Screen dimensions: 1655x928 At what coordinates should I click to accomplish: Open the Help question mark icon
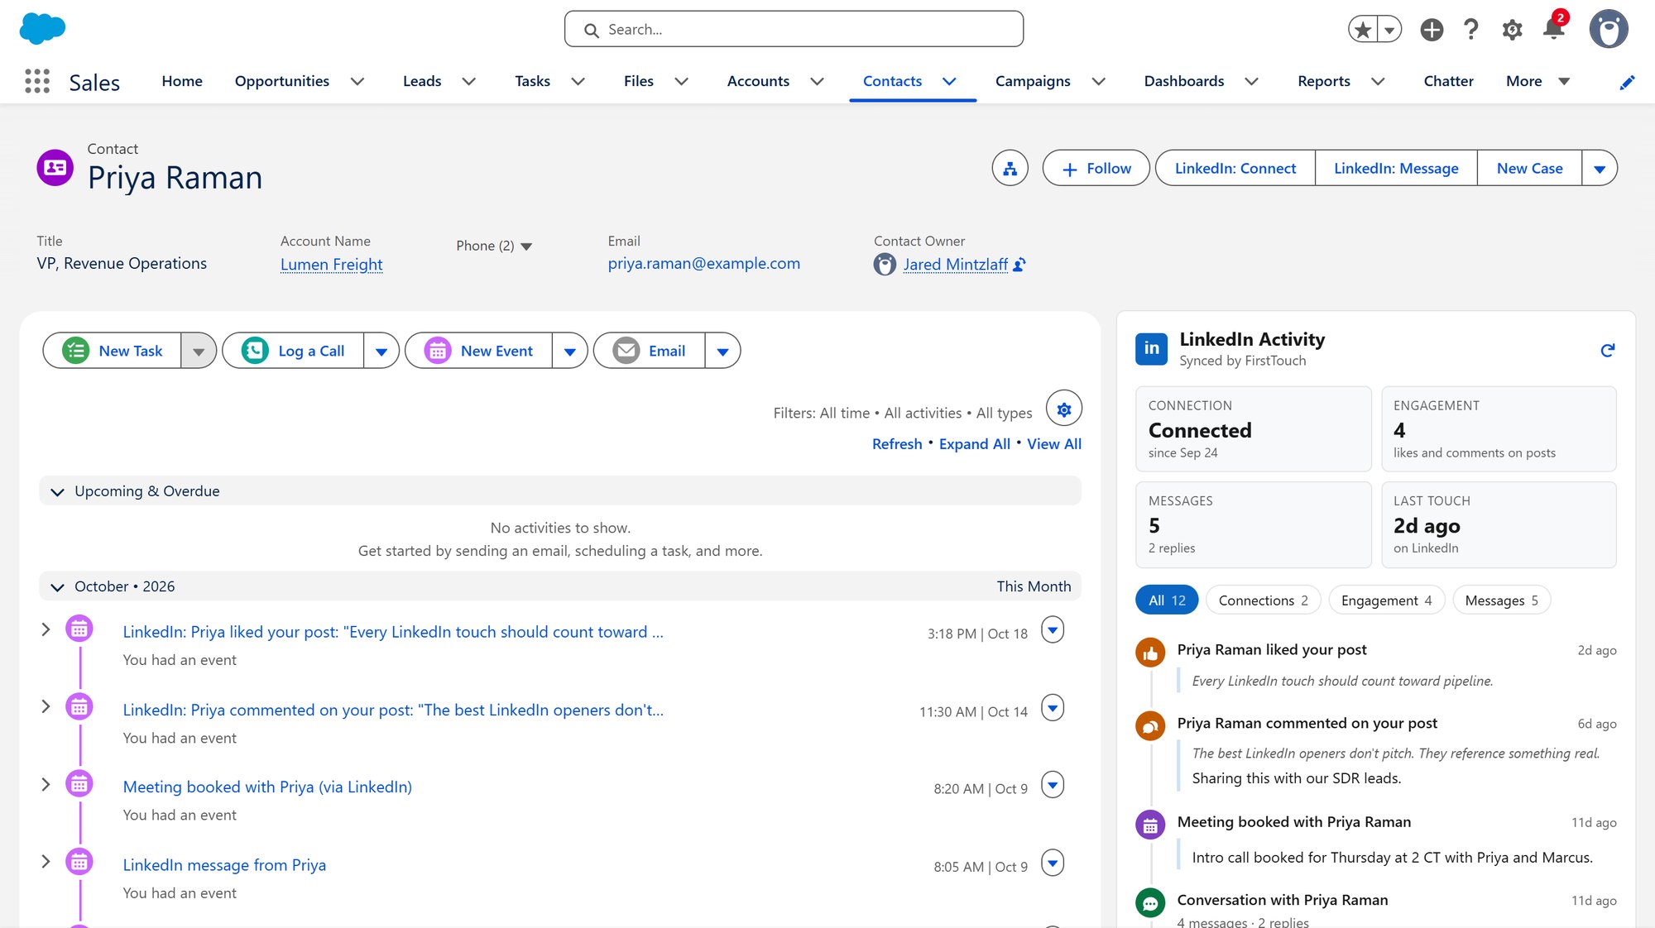click(1471, 30)
